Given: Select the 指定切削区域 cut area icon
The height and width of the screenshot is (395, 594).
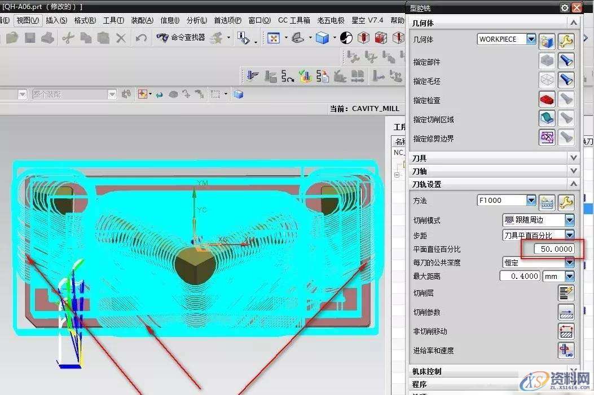Looking at the screenshot, I should tap(546, 118).
